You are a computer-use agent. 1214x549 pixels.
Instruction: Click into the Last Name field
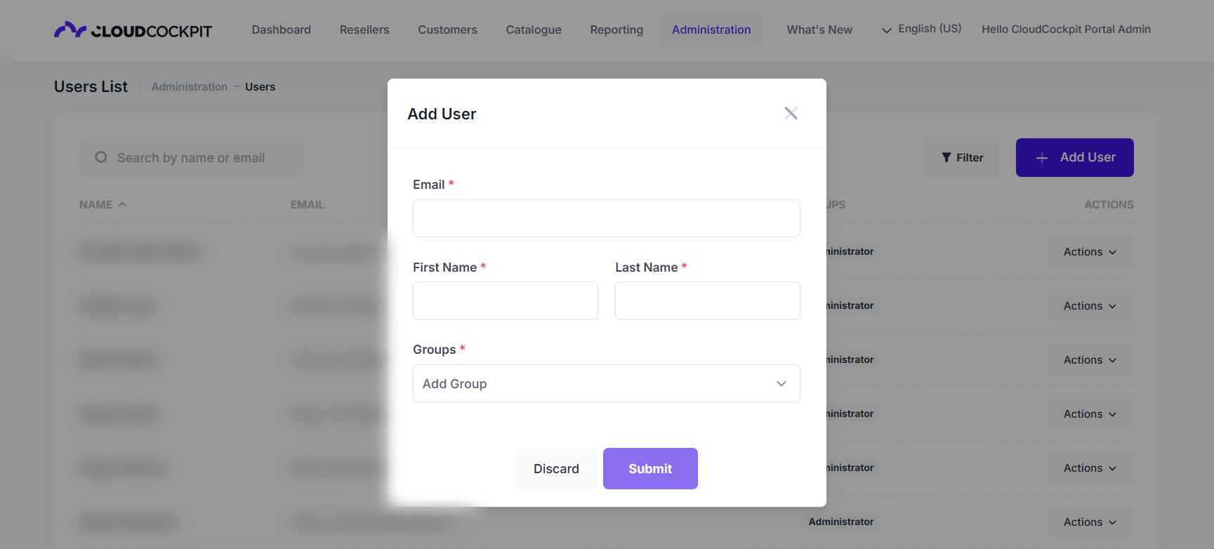click(x=708, y=300)
